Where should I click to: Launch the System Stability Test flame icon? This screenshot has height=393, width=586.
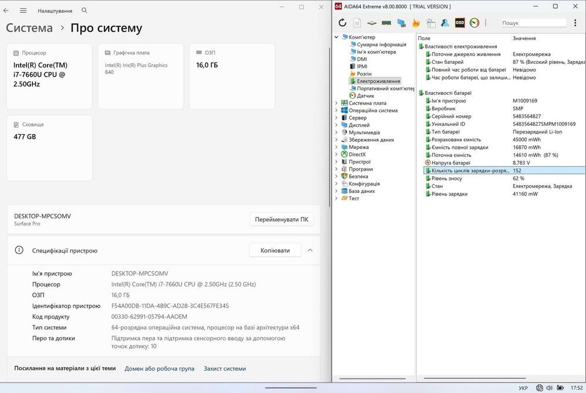pos(415,23)
